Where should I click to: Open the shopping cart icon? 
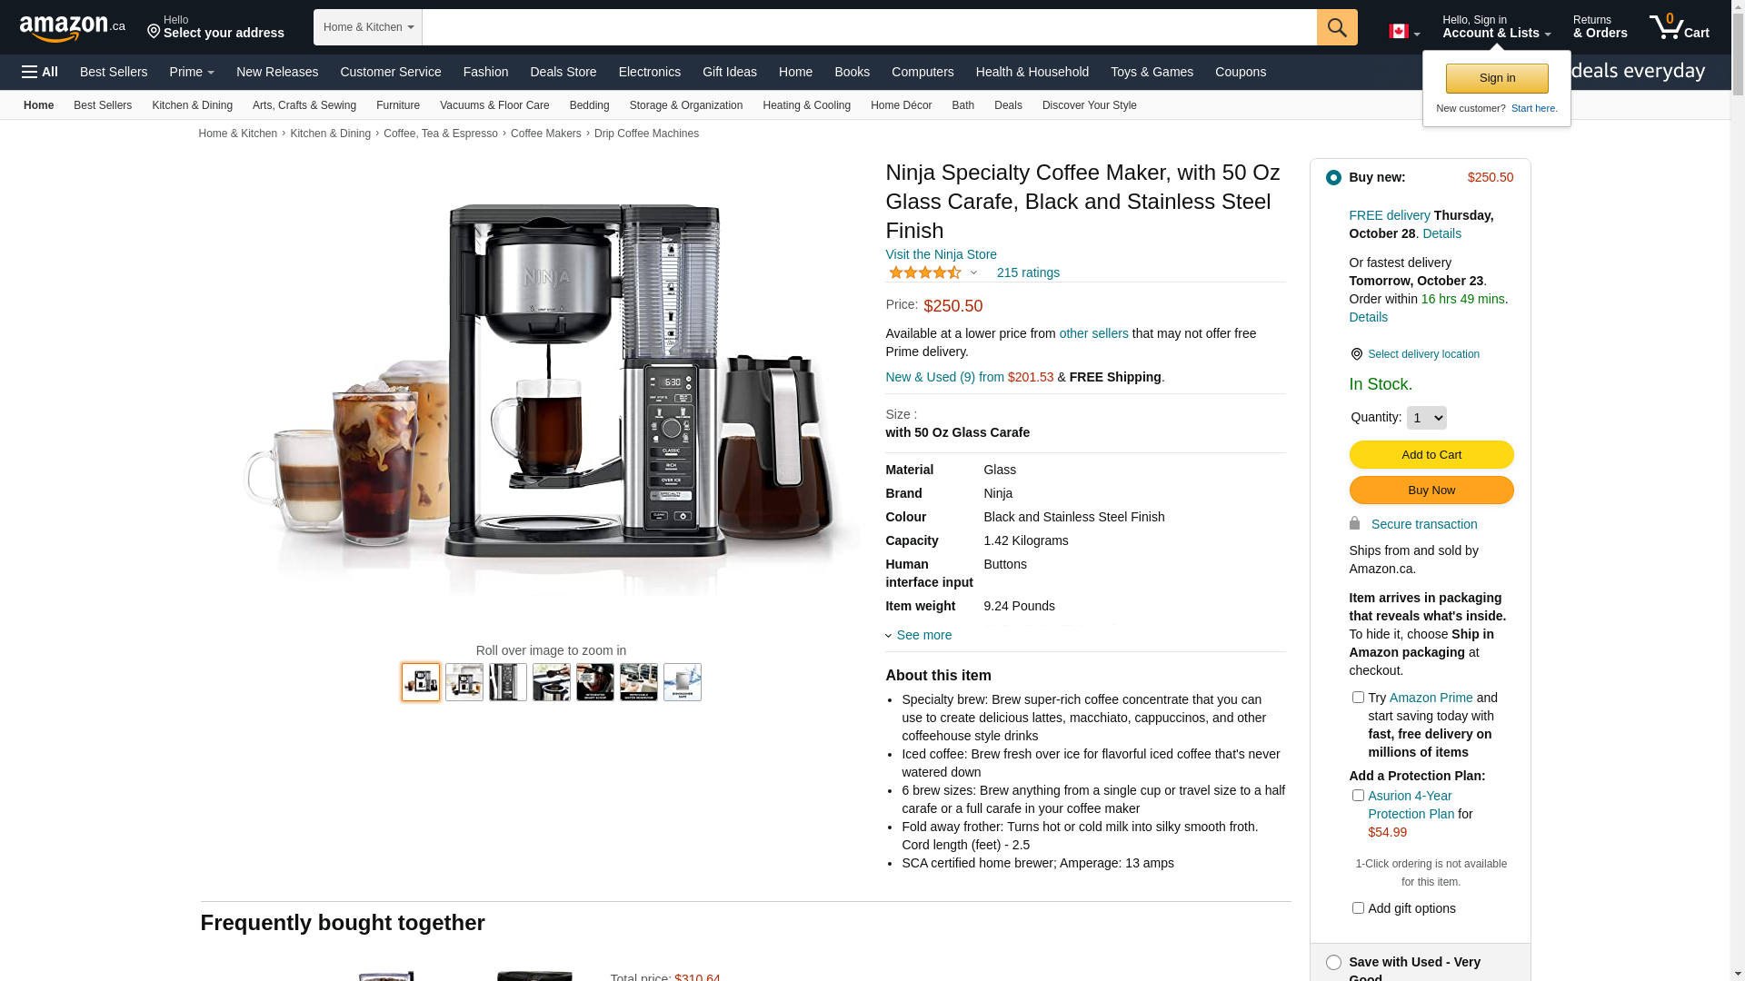[1680, 27]
